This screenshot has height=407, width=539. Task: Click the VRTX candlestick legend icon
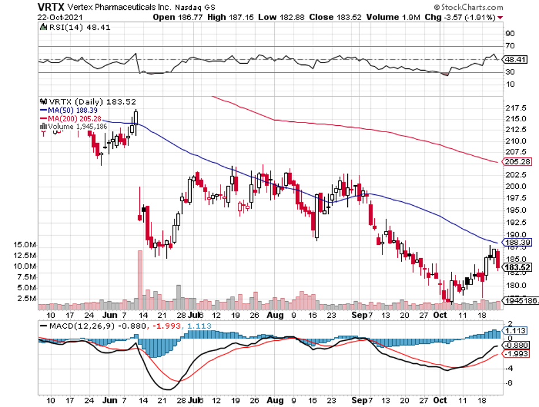pos(44,102)
